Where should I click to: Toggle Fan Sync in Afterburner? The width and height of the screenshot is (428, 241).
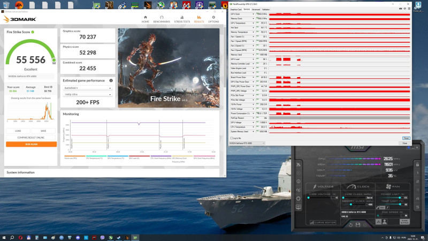coord(404,222)
